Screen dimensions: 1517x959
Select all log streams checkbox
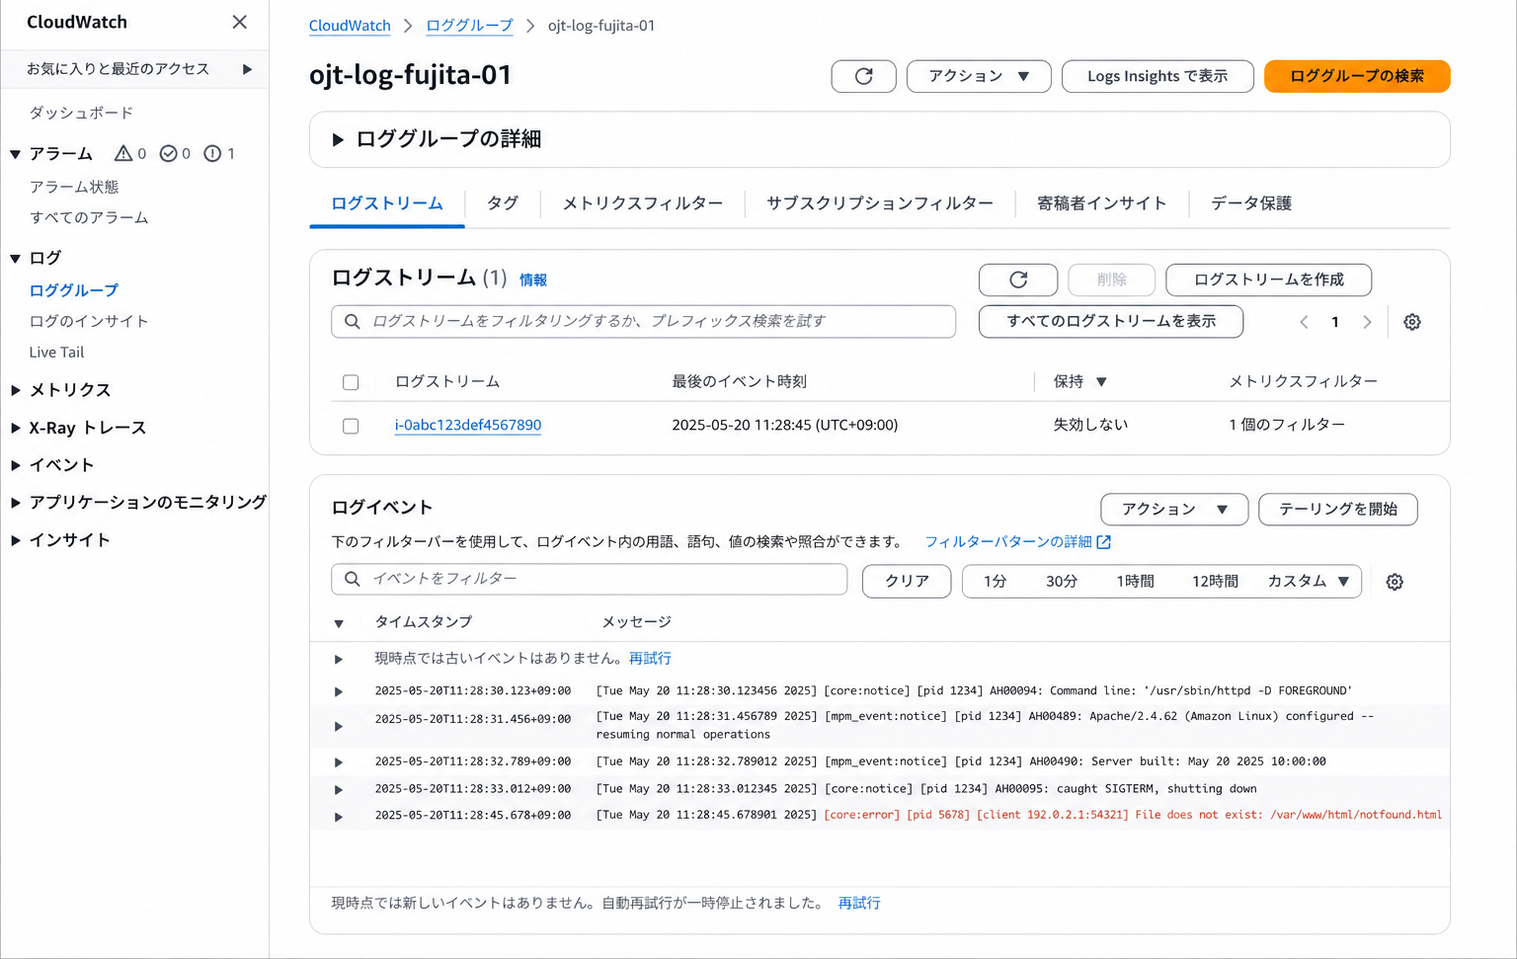click(351, 382)
